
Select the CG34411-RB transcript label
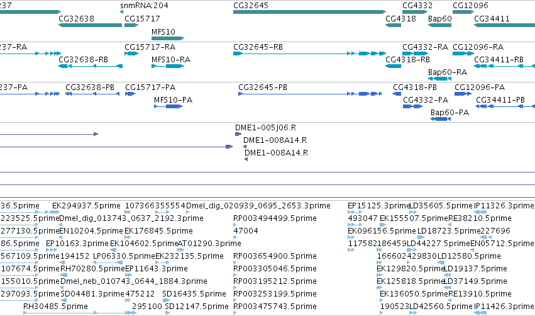click(499, 59)
